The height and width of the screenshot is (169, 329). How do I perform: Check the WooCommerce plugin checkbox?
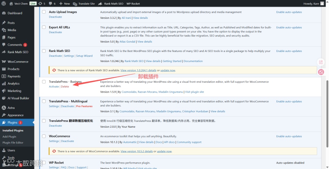(44, 136)
